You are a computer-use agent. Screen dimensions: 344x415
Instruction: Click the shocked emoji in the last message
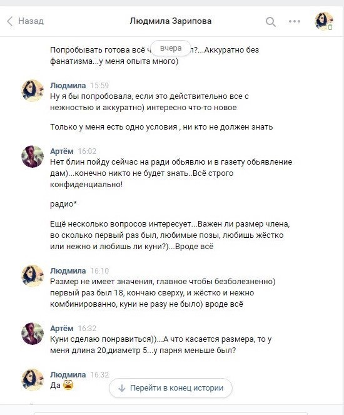(x=68, y=385)
